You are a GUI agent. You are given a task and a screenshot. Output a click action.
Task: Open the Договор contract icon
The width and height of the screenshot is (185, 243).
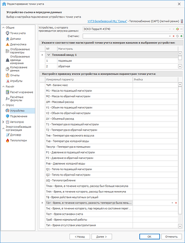[x=7, y=135]
